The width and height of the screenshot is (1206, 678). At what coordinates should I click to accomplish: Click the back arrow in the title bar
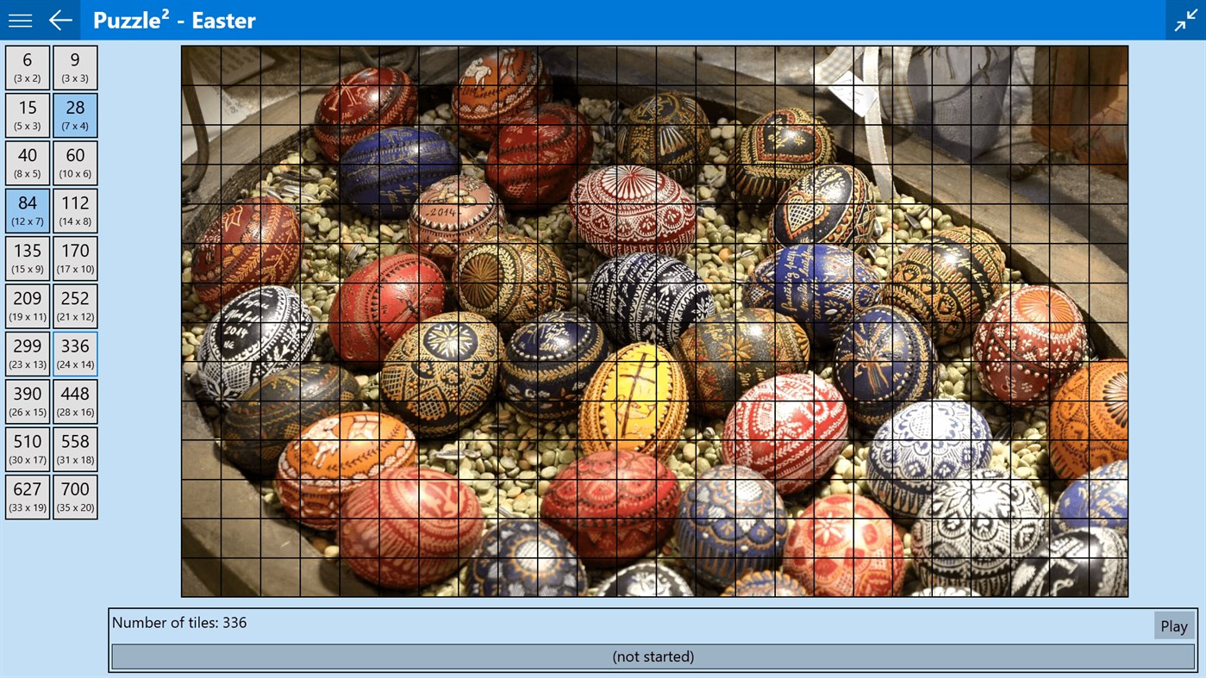point(59,19)
